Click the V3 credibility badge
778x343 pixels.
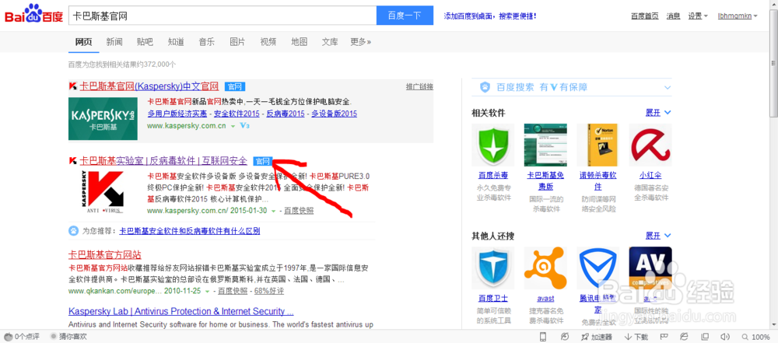click(x=244, y=127)
